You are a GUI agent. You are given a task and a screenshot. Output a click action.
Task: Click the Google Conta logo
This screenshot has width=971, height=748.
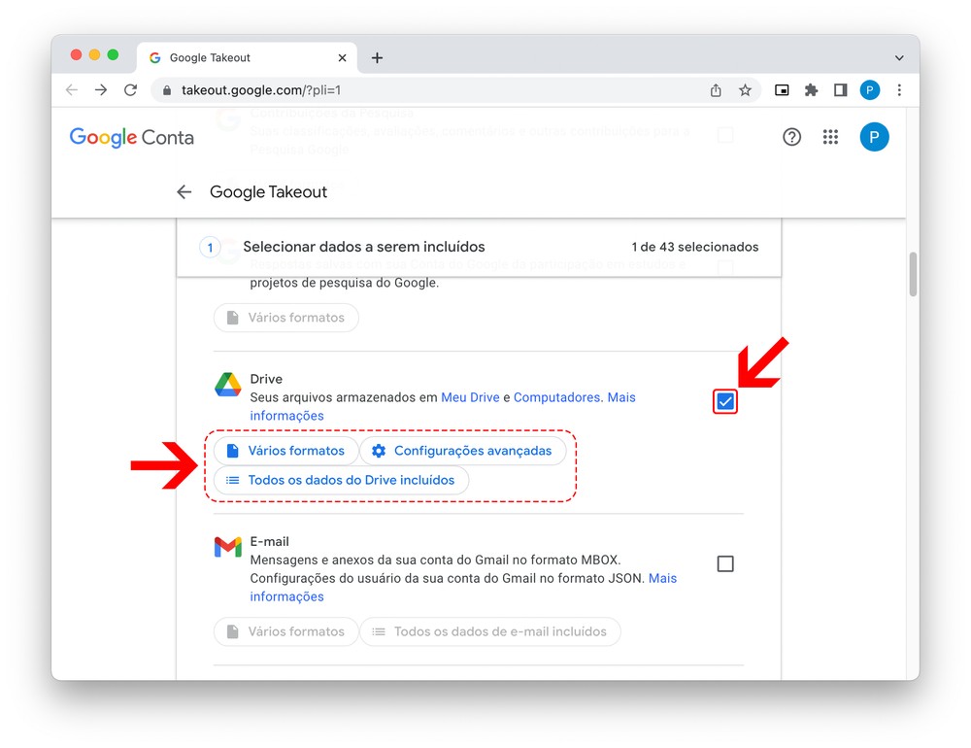131,138
